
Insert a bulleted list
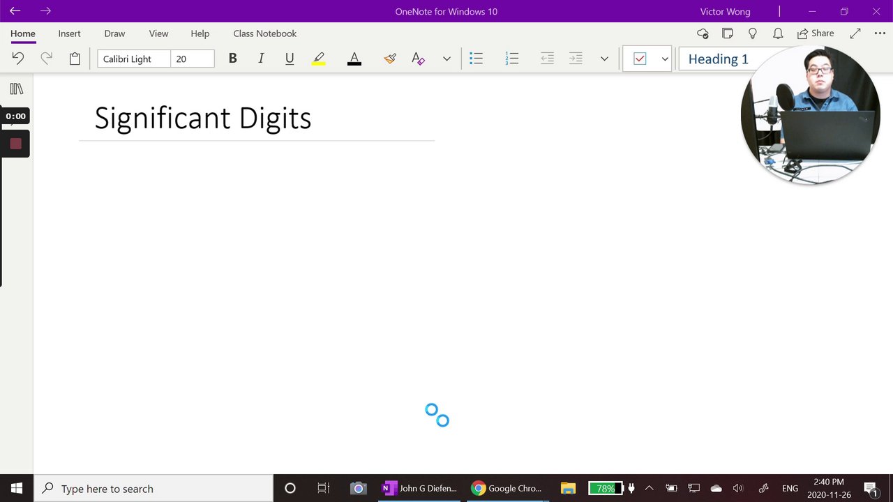[x=476, y=59]
